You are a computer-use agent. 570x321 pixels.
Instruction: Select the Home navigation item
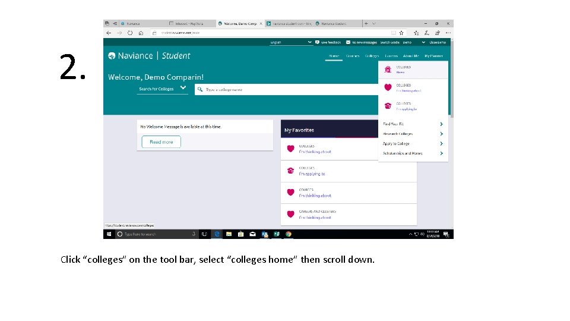tap(334, 56)
